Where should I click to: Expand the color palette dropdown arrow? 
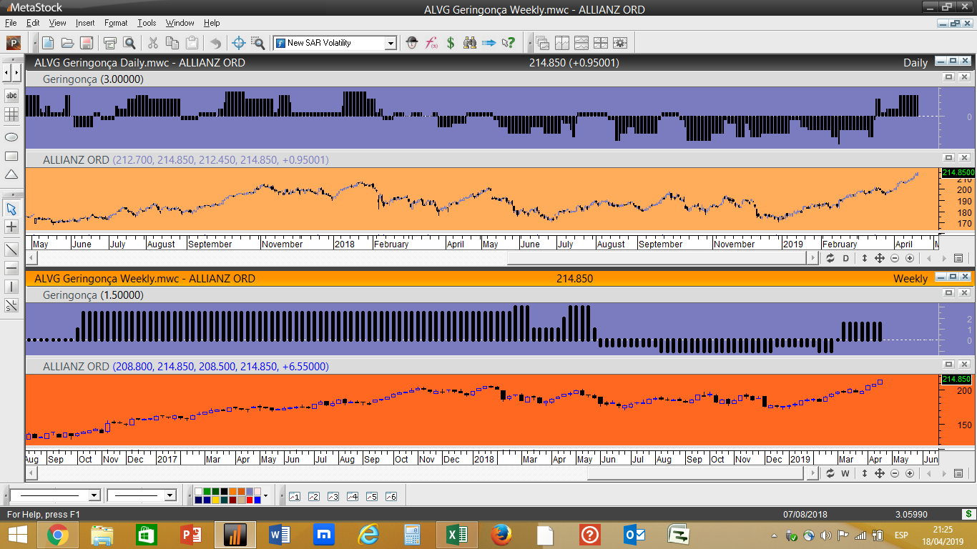[x=265, y=495]
